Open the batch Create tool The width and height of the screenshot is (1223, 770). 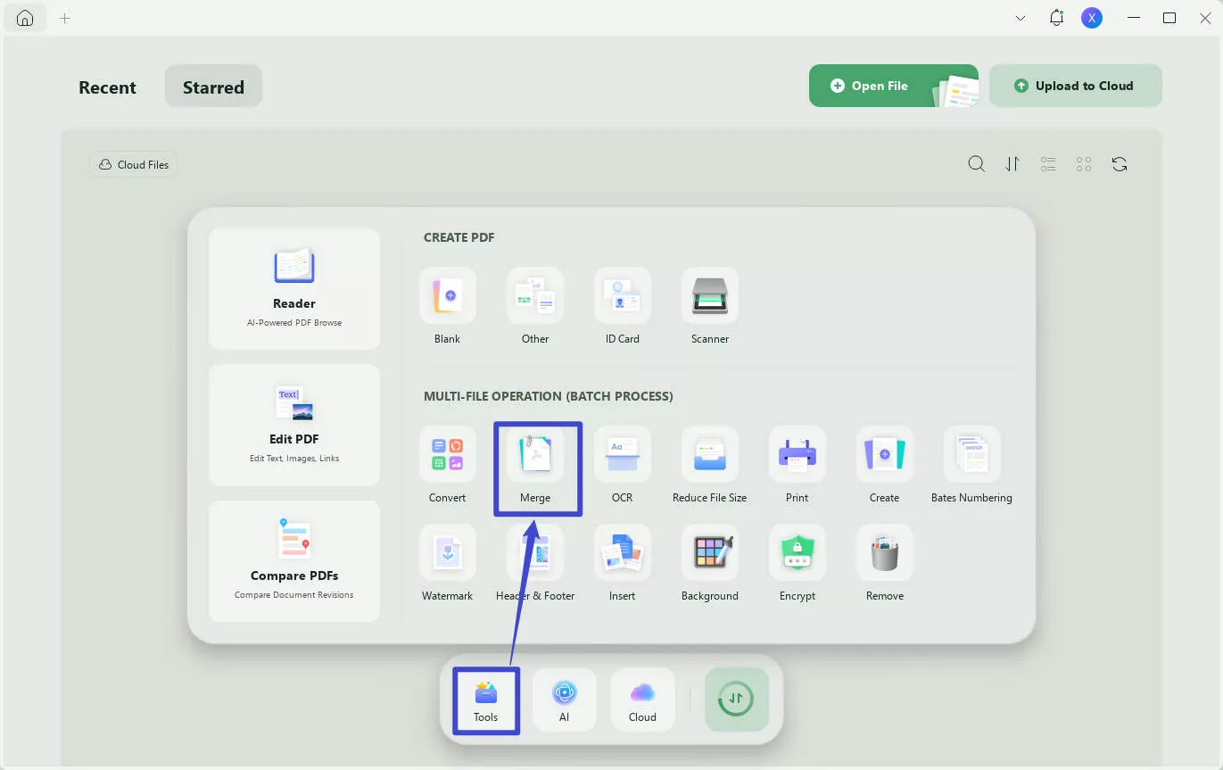pos(885,464)
